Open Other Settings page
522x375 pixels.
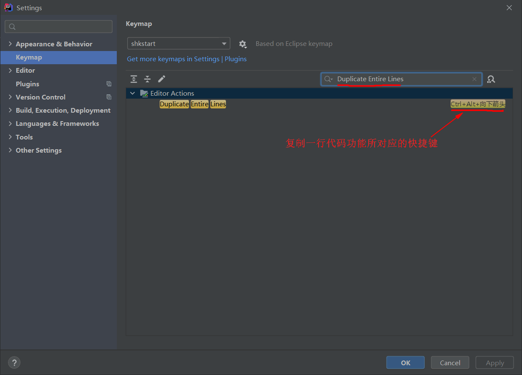point(39,151)
